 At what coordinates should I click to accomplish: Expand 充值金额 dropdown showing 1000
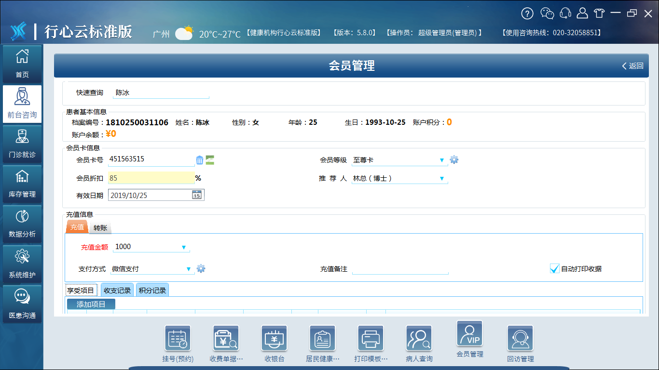183,247
